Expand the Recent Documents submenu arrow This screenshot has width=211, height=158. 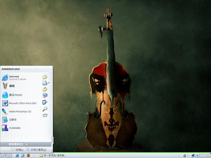[49, 83]
